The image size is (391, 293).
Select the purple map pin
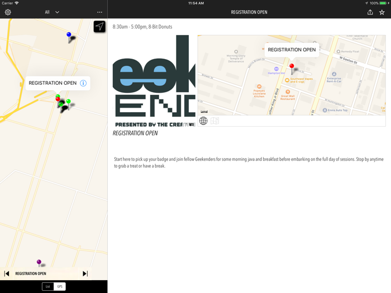point(39,262)
